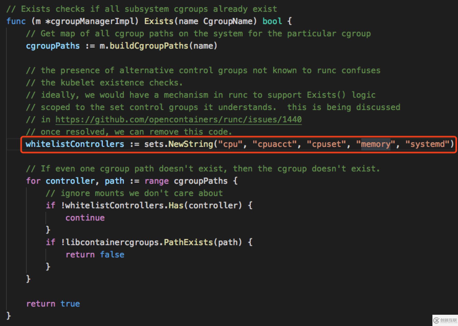Click the "cpuacct" string literal
This screenshot has width=458, height=326.
(275, 144)
